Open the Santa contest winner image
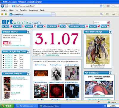This screenshot has height=108, width=119. pyautogui.click(x=99, y=88)
